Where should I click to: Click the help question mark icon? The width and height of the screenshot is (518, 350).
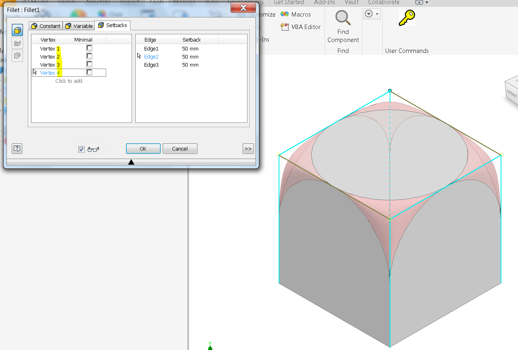click(x=17, y=149)
